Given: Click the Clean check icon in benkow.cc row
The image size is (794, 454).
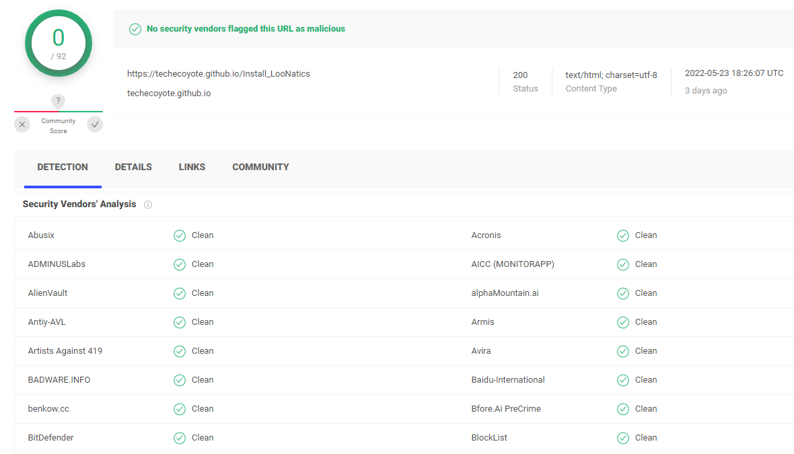Looking at the screenshot, I should [x=180, y=409].
